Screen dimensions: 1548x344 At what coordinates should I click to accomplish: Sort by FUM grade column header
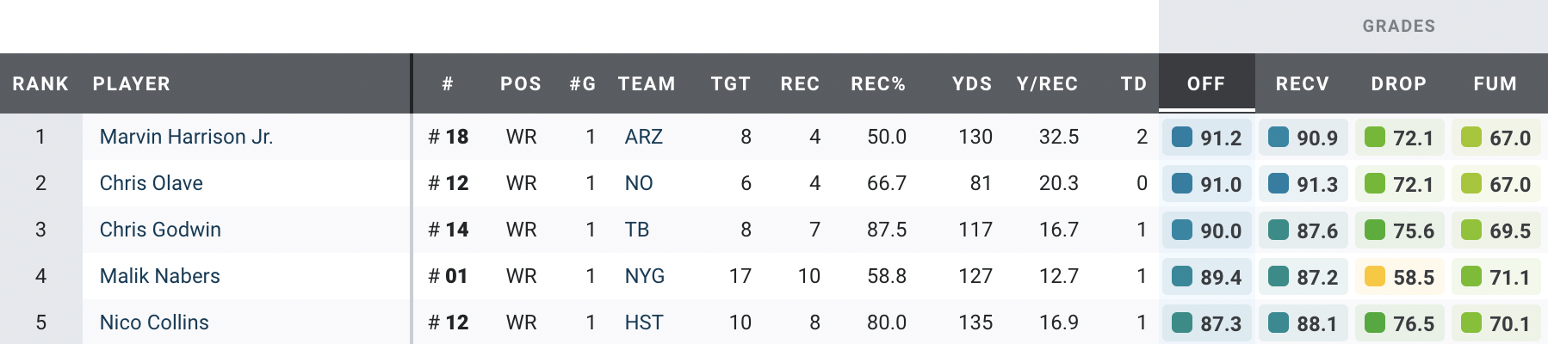(x=1495, y=83)
